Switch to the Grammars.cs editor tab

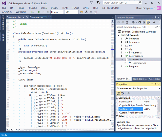[36, 17]
